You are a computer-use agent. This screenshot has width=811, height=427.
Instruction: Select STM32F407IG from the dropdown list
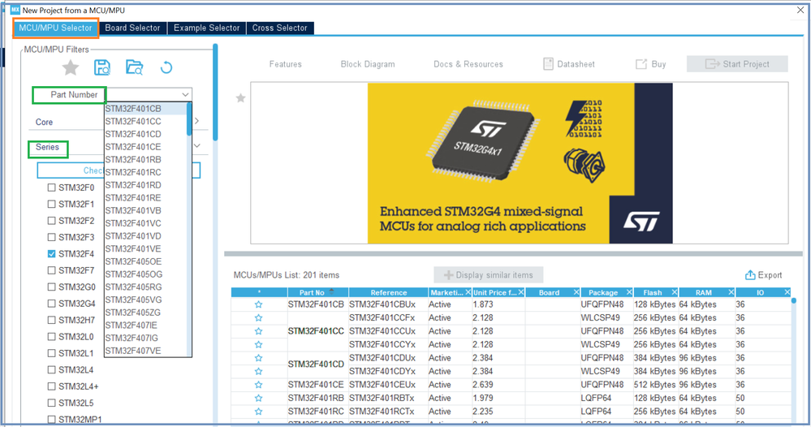[146, 338]
